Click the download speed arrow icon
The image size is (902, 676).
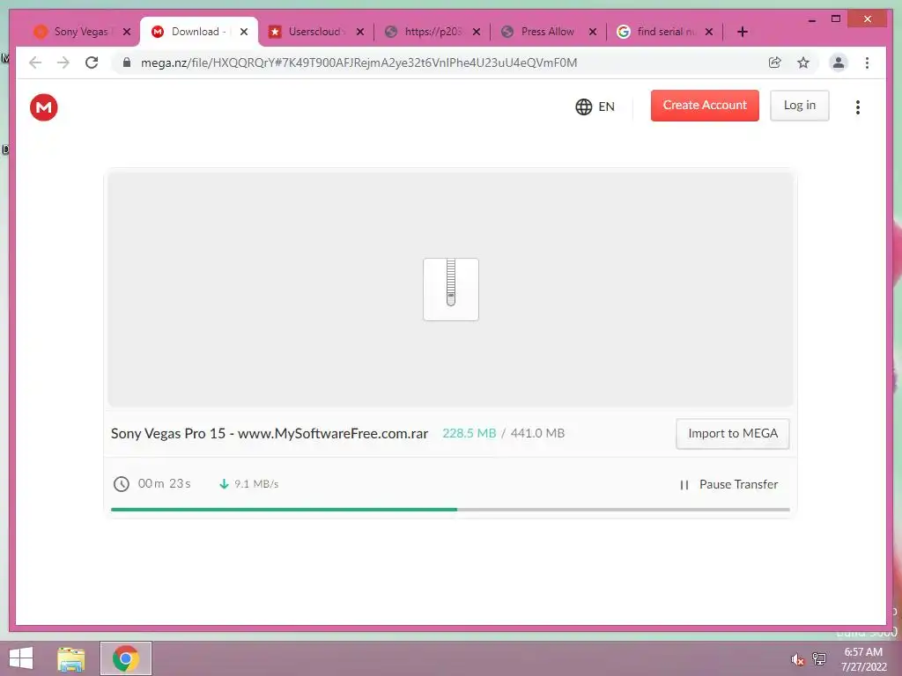pos(224,484)
